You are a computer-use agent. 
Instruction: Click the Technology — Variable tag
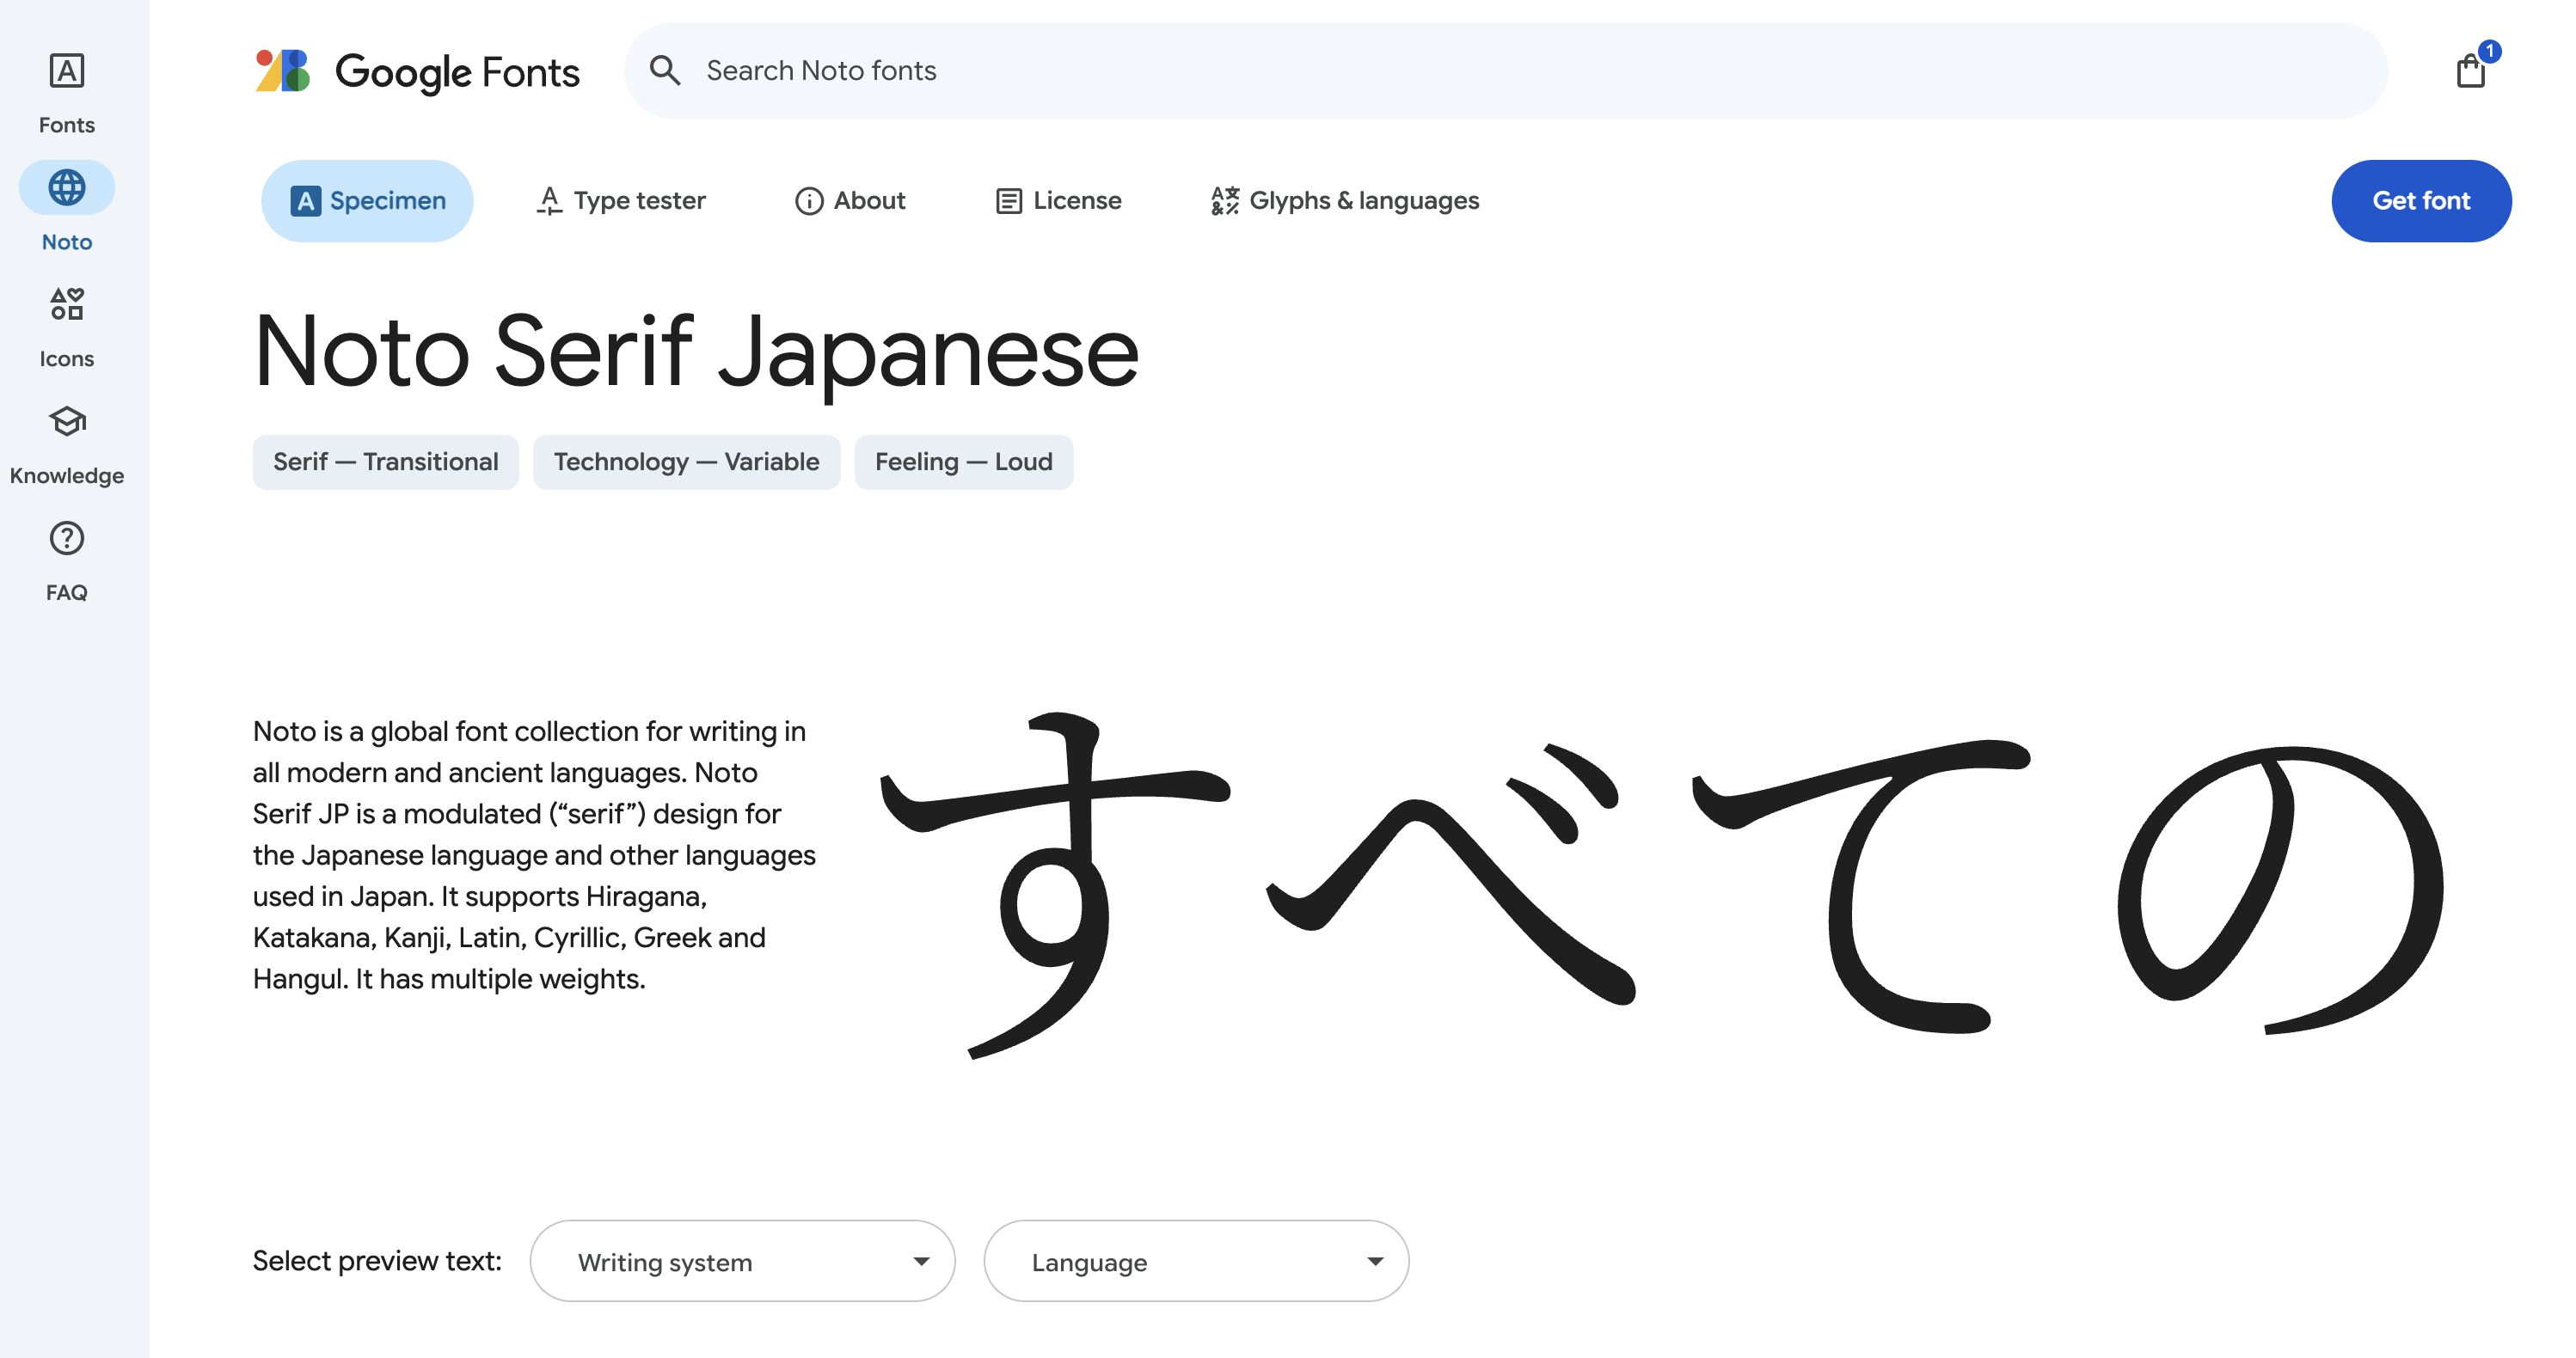(687, 462)
